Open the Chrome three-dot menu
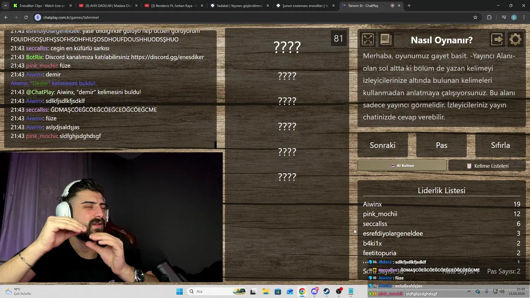 tap(524, 17)
